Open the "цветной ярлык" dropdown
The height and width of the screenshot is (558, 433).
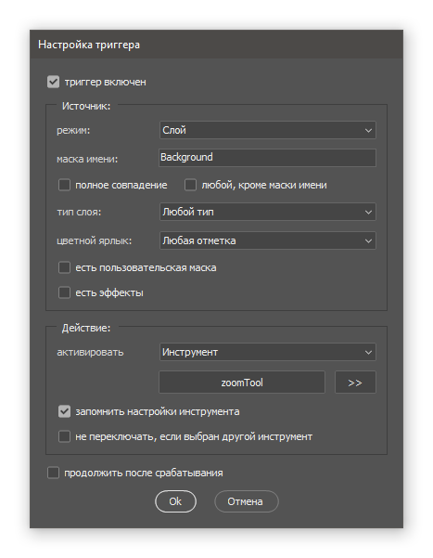pyautogui.click(x=268, y=240)
